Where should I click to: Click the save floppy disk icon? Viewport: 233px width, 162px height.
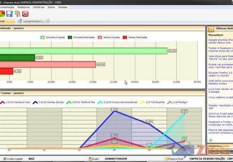point(9,14)
